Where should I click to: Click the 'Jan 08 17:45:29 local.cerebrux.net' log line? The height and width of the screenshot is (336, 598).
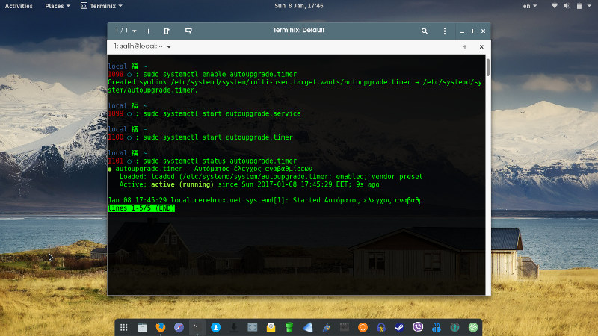(x=265, y=200)
